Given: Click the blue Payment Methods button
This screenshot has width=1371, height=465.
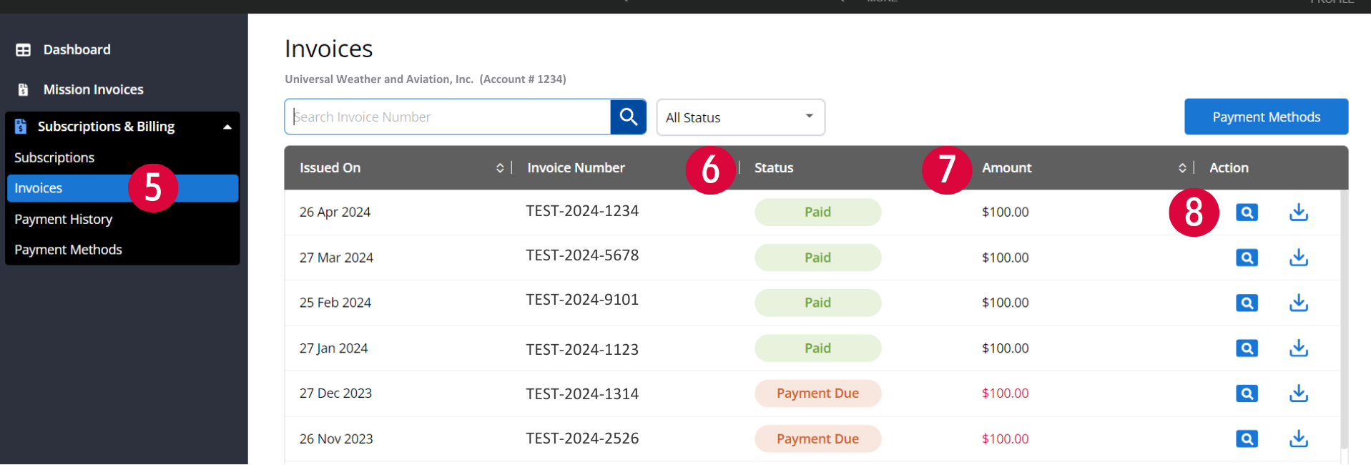Looking at the screenshot, I should coord(1266,117).
